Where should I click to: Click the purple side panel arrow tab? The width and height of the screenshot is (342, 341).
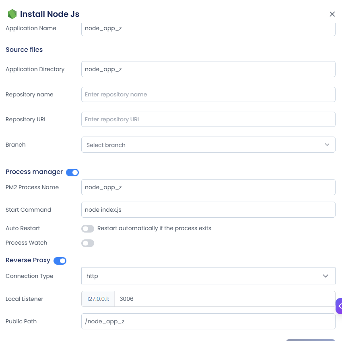click(339, 306)
